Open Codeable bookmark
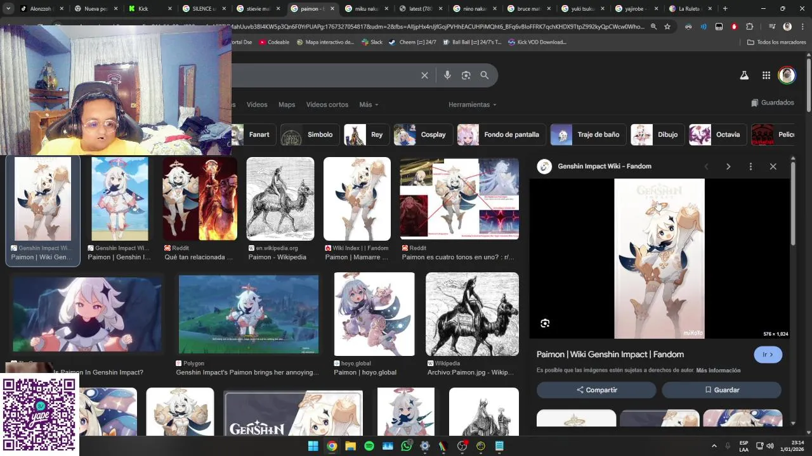Image resolution: width=812 pixels, height=456 pixels. click(x=273, y=42)
